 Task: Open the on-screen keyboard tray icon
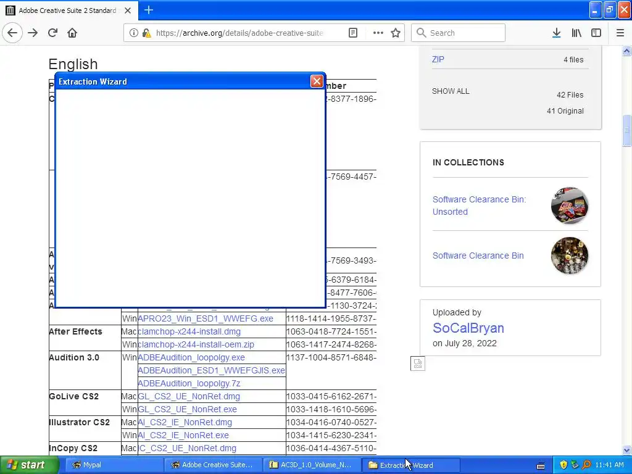[x=541, y=465]
